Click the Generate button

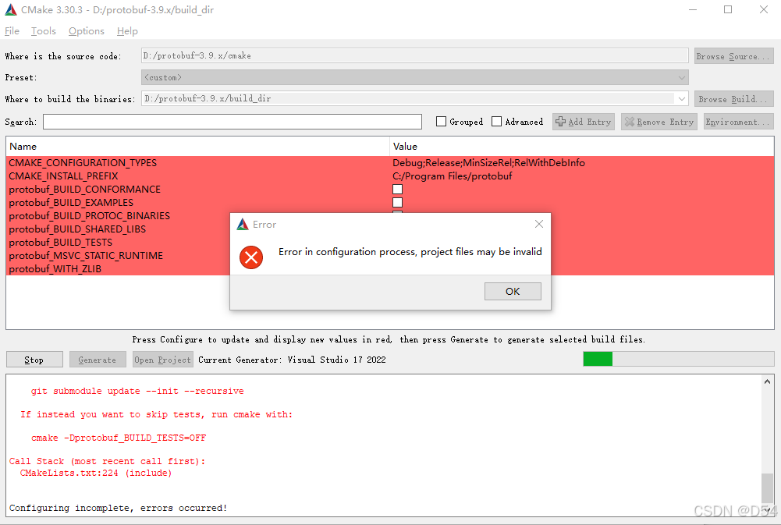97,360
